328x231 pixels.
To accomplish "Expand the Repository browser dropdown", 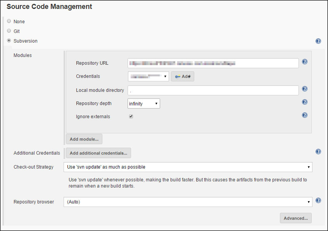I will (x=188, y=202).
